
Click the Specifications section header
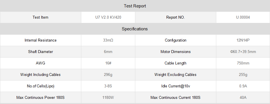tap(135, 29)
